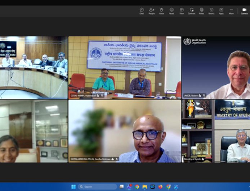
Task: Open the Controls toolbar item
Action: tap(192, 11)
